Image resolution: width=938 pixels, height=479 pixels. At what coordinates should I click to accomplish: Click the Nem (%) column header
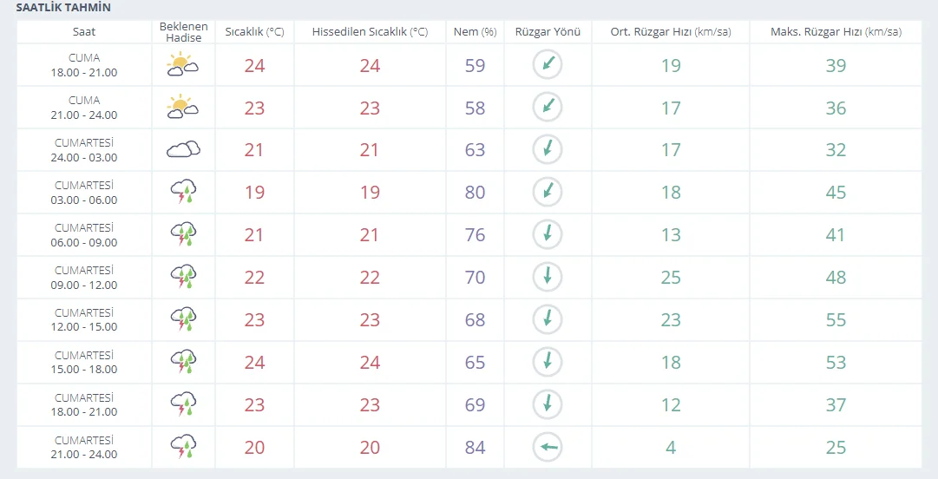475,32
